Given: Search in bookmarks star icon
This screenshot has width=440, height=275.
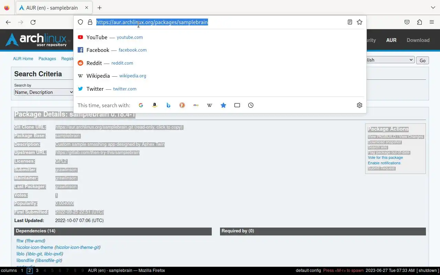Looking at the screenshot, I should pos(223,105).
